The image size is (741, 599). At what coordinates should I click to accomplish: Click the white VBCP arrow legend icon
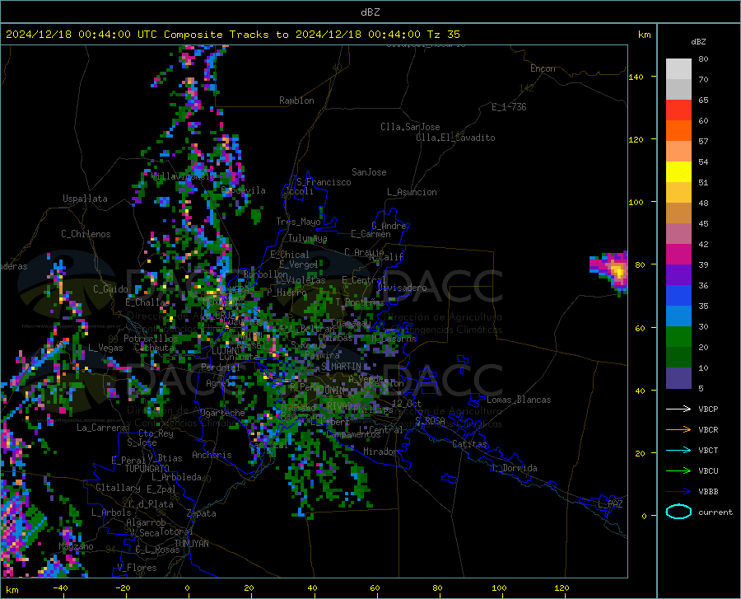coord(678,409)
